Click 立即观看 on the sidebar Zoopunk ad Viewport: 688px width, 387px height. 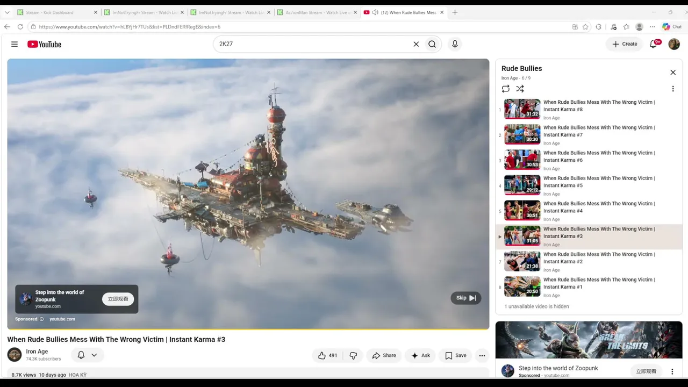646,371
